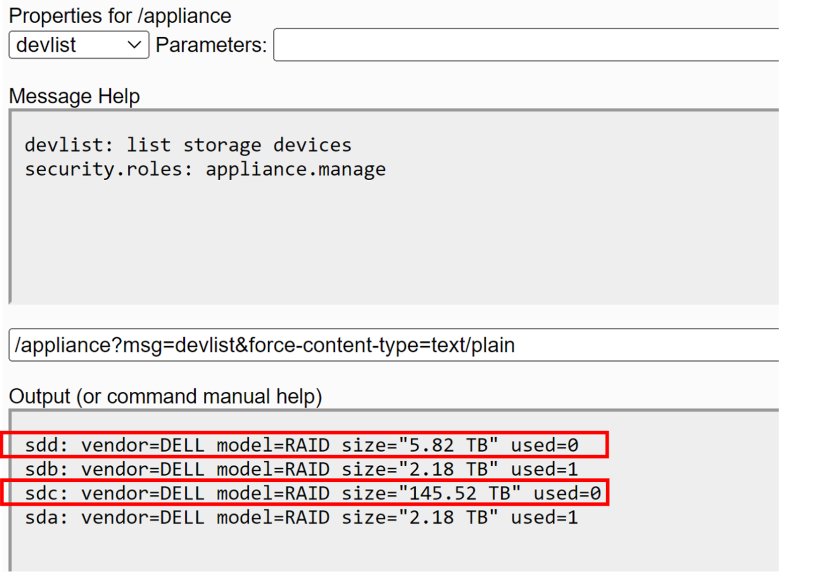
Task: Click the 'security.roles: appliance.manage' line
Action: (x=205, y=169)
